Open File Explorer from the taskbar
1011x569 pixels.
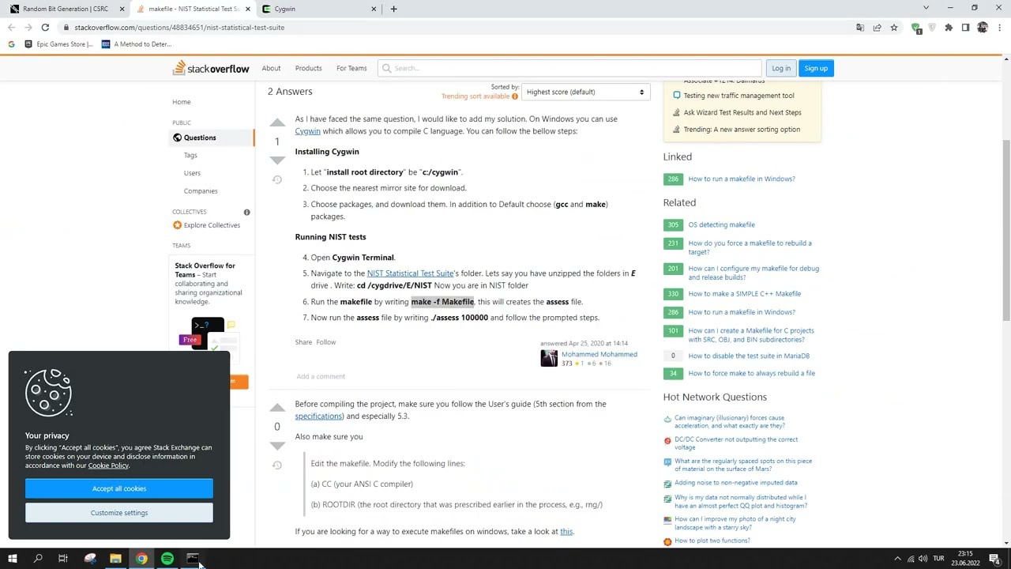[x=115, y=559]
